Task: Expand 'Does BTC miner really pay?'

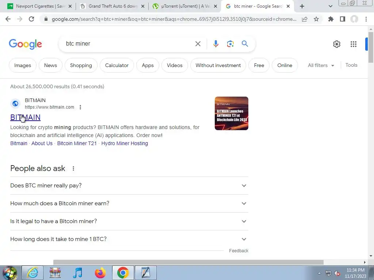Action: coord(129,186)
